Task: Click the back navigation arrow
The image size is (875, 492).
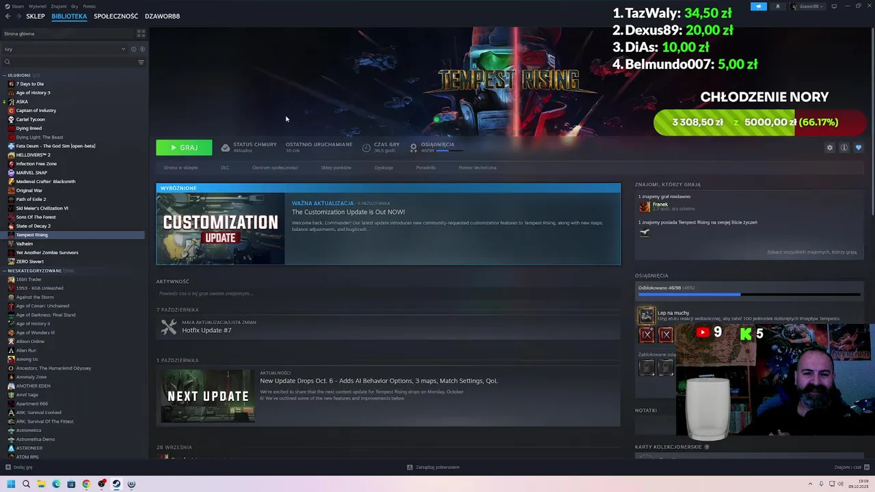Action: coord(8,16)
